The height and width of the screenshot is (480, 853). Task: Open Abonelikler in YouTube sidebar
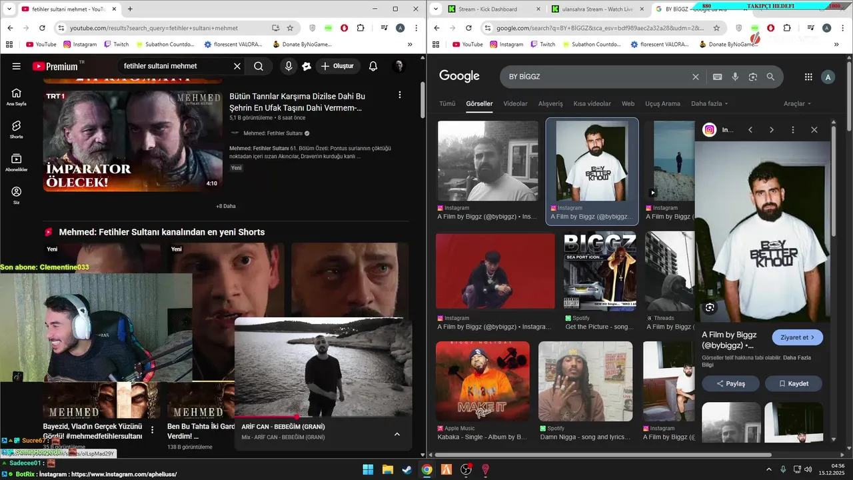pos(17,163)
